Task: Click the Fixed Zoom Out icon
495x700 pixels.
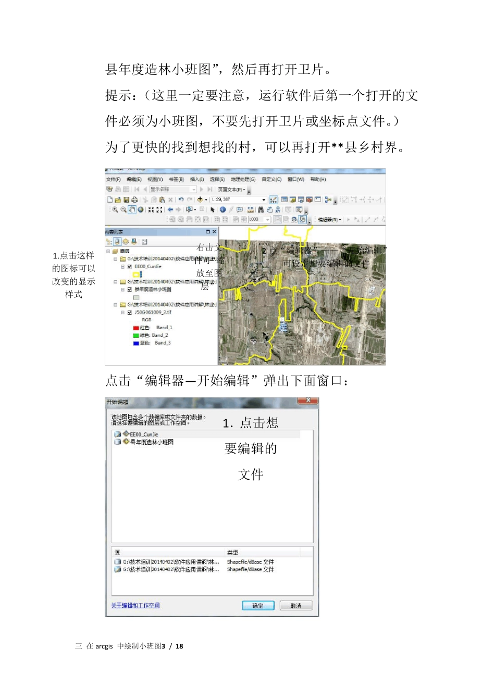Action: pyautogui.click(x=159, y=210)
